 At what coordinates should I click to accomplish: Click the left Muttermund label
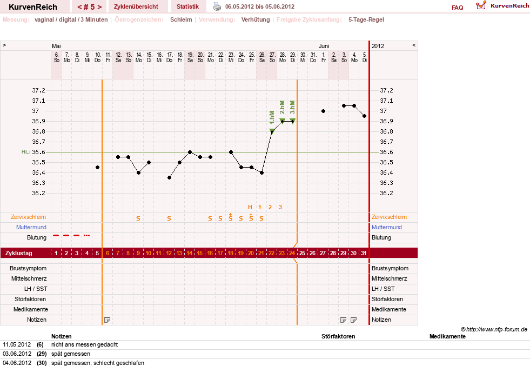point(31,227)
